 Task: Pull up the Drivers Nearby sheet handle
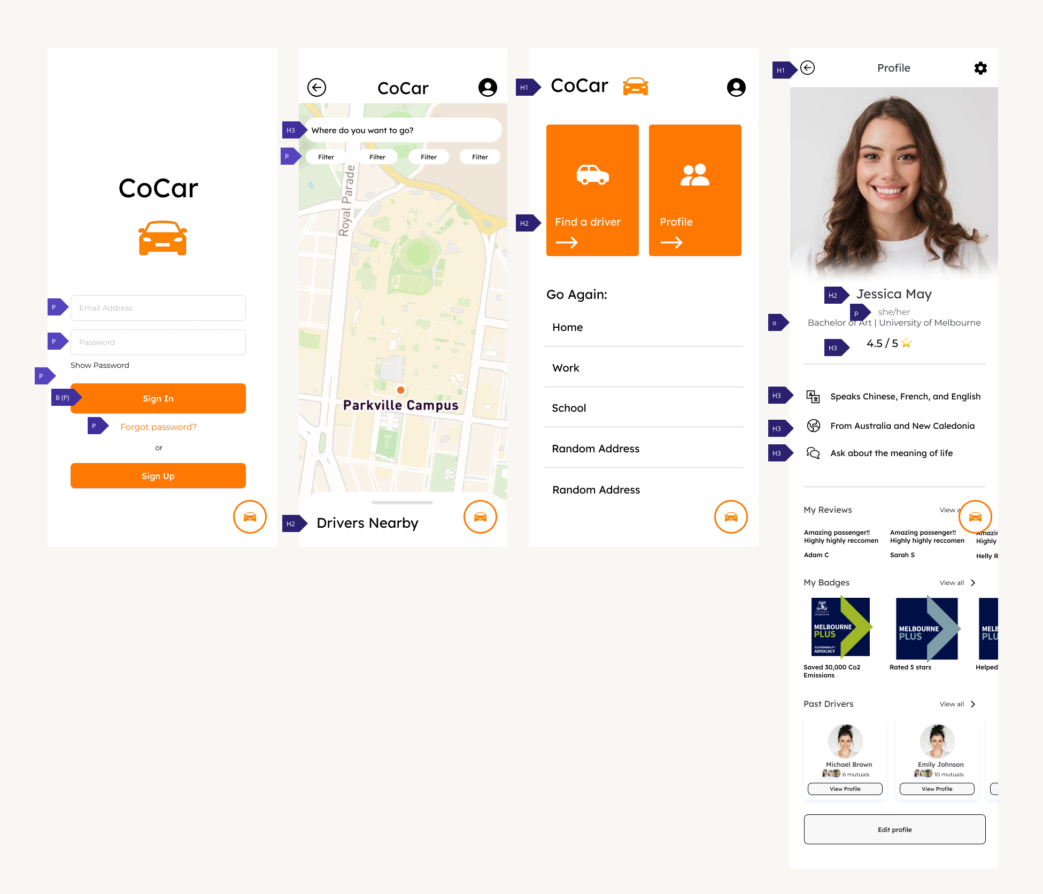[402, 503]
